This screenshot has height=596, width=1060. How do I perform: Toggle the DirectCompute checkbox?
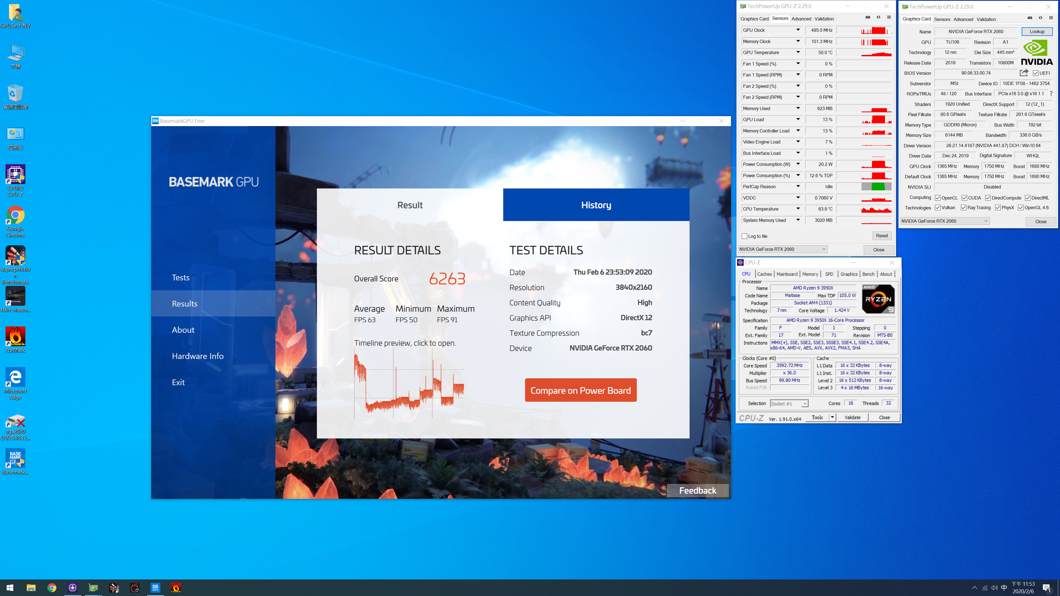pos(988,198)
